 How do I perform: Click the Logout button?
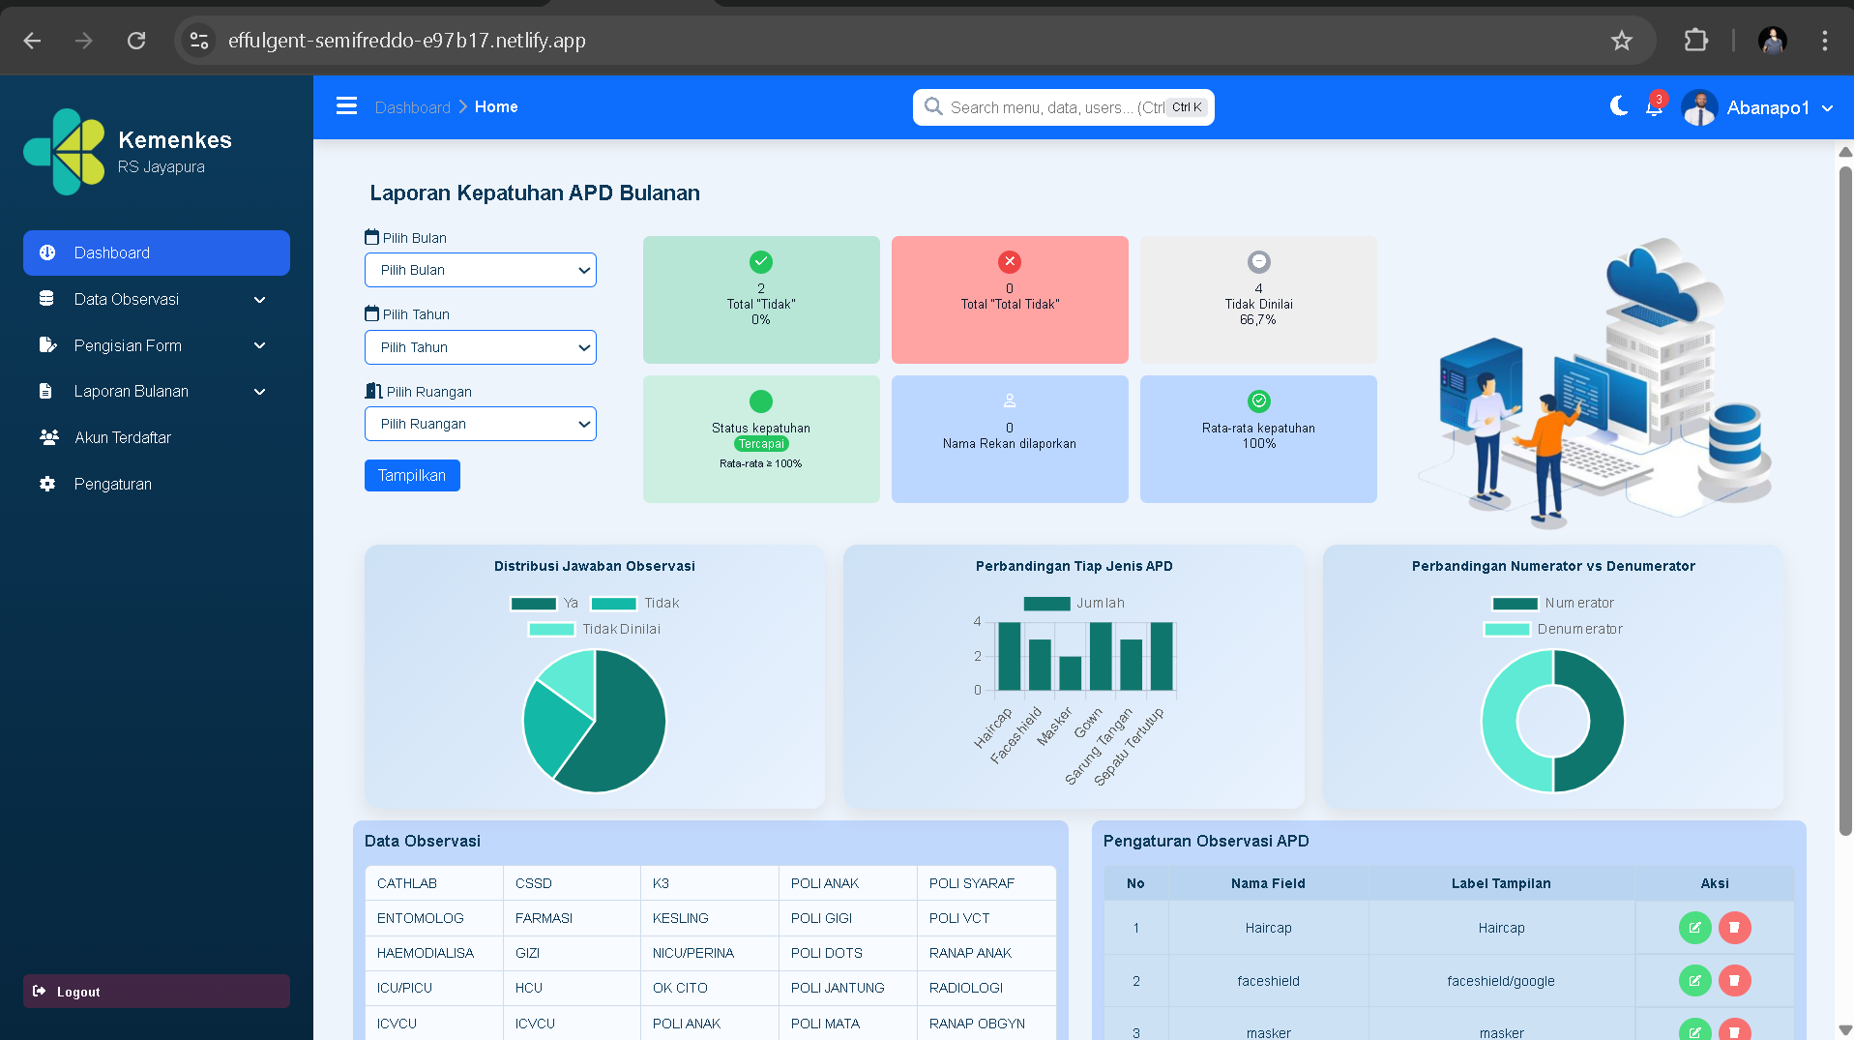(x=156, y=992)
